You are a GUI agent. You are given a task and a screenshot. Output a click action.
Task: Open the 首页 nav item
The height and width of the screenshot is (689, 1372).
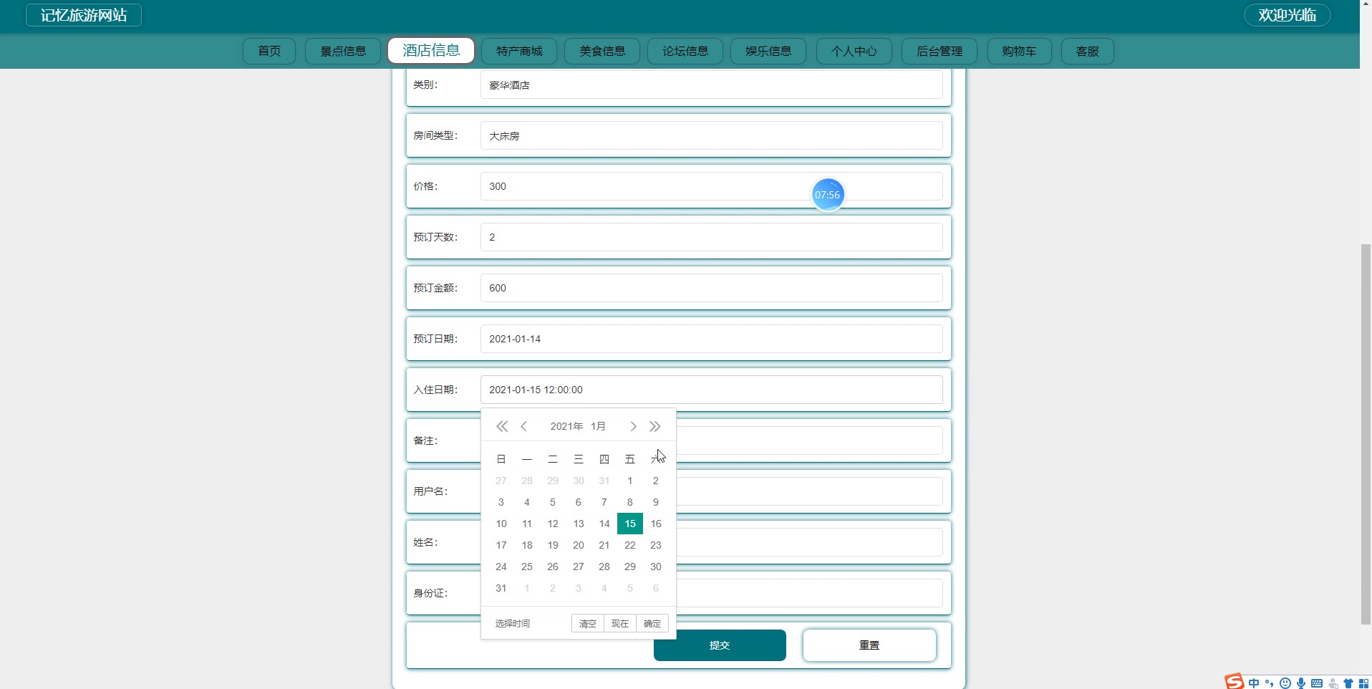point(269,51)
